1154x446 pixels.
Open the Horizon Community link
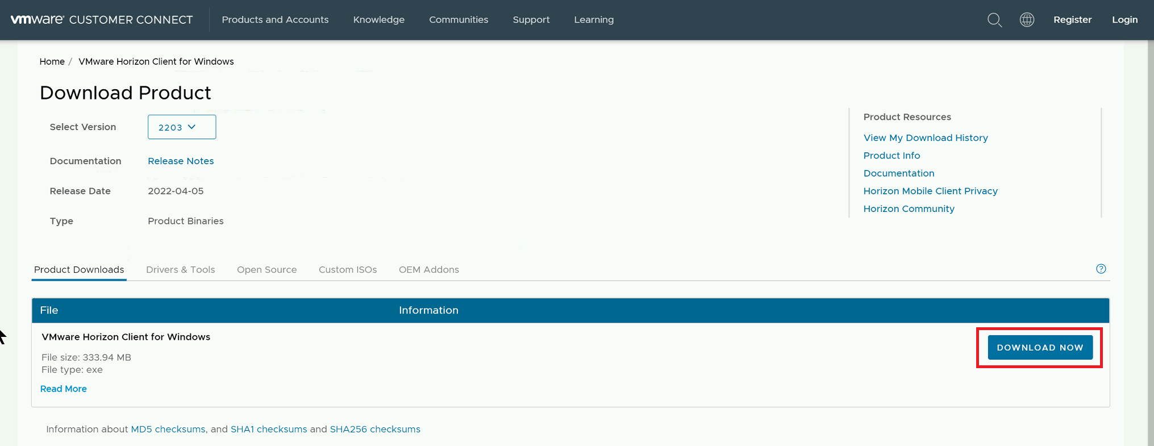[909, 209]
